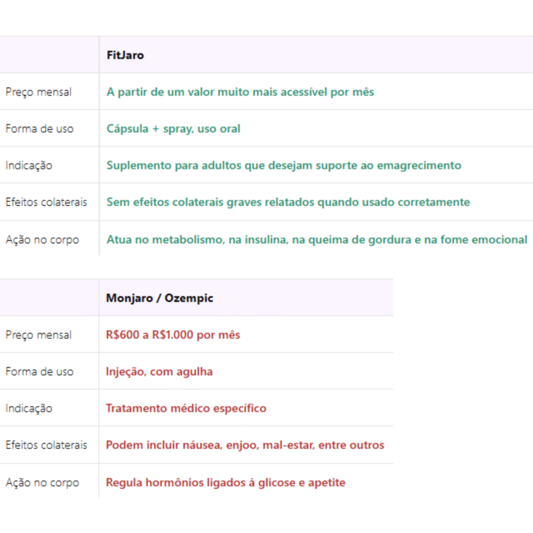Click the Monjaro / Ozempic table header
Viewport: 533px width, 533px height.
coord(159,298)
